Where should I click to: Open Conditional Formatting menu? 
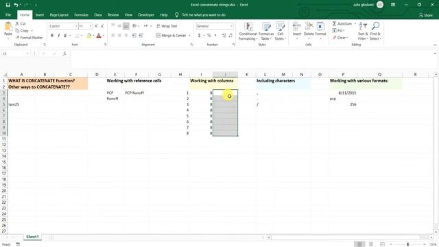click(x=248, y=31)
